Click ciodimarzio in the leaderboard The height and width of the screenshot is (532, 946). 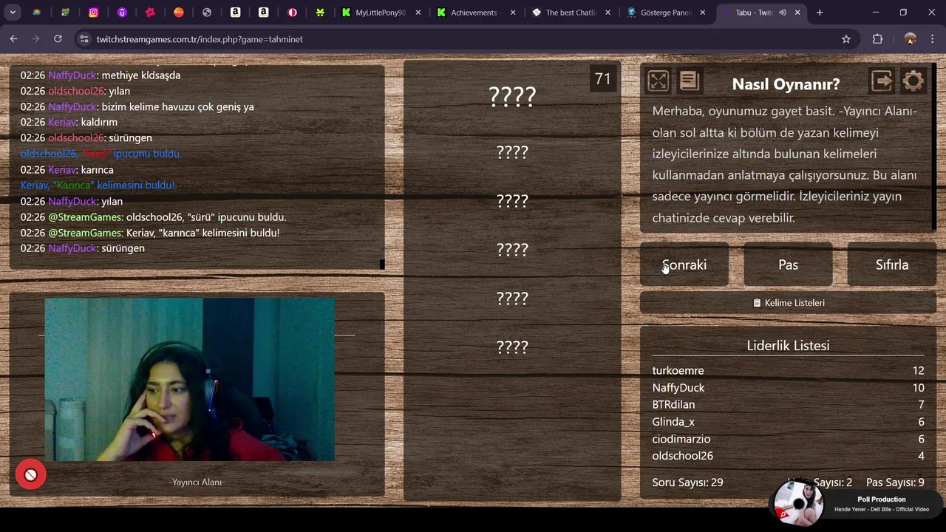tap(681, 439)
